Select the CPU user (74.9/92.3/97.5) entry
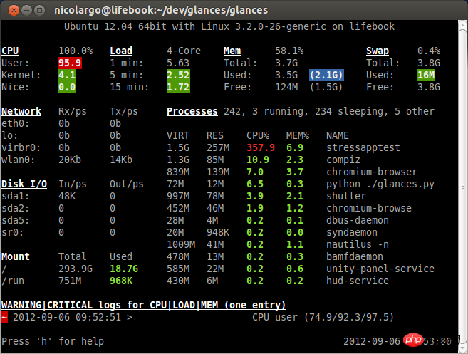 [323, 317]
